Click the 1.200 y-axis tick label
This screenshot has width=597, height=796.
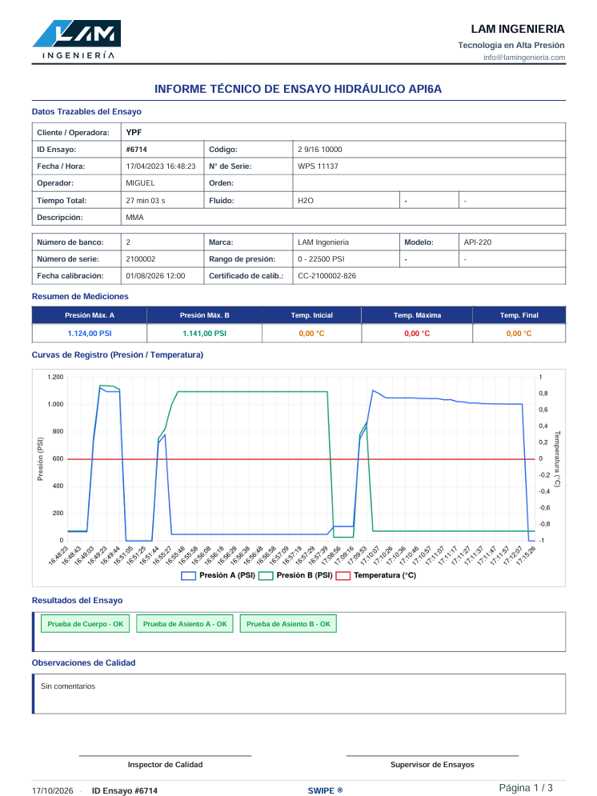tap(55, 377)
